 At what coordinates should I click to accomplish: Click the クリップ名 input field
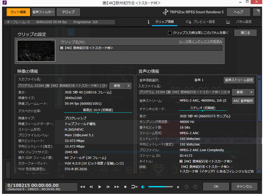pyautogui.click(x=141, y=48)
